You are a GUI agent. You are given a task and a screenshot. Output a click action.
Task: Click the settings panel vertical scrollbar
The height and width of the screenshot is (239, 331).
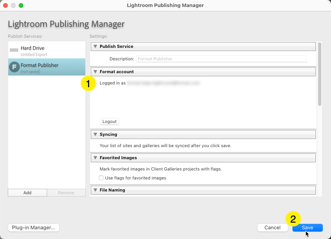320,74
